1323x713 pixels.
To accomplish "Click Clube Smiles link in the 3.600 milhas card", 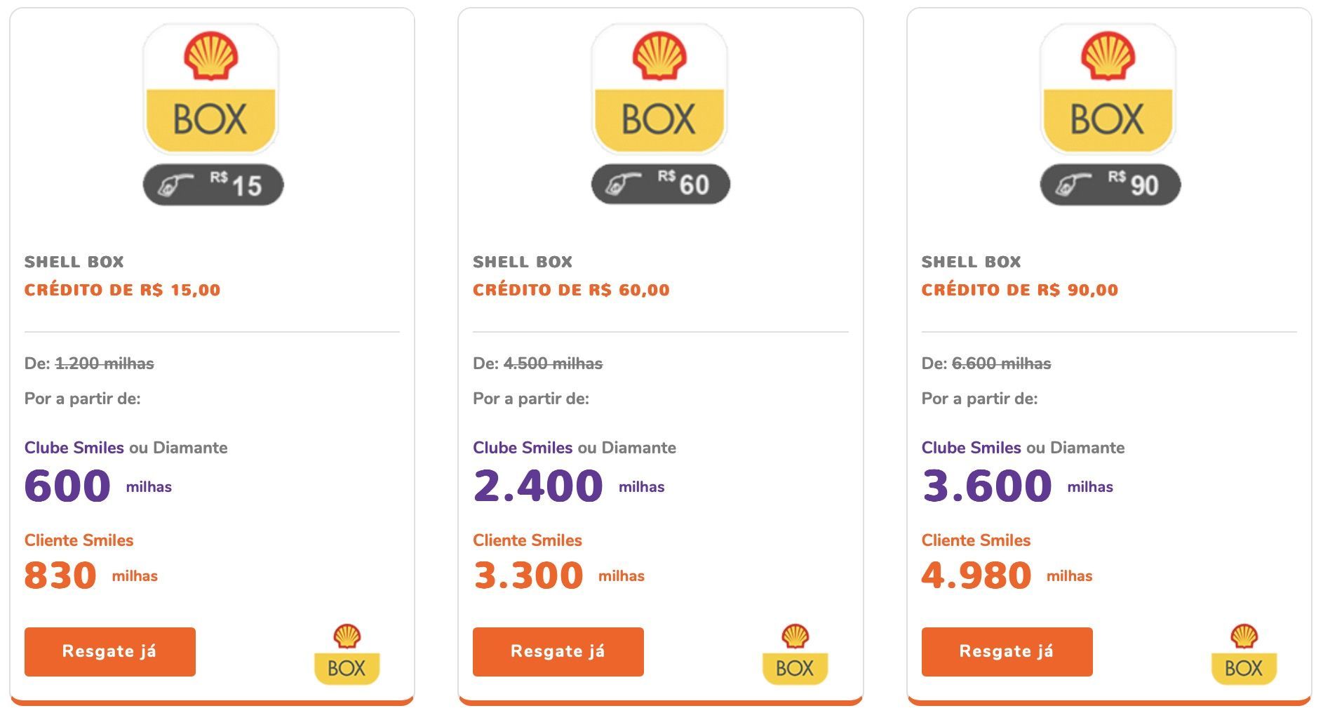I will tap(972, 448).
